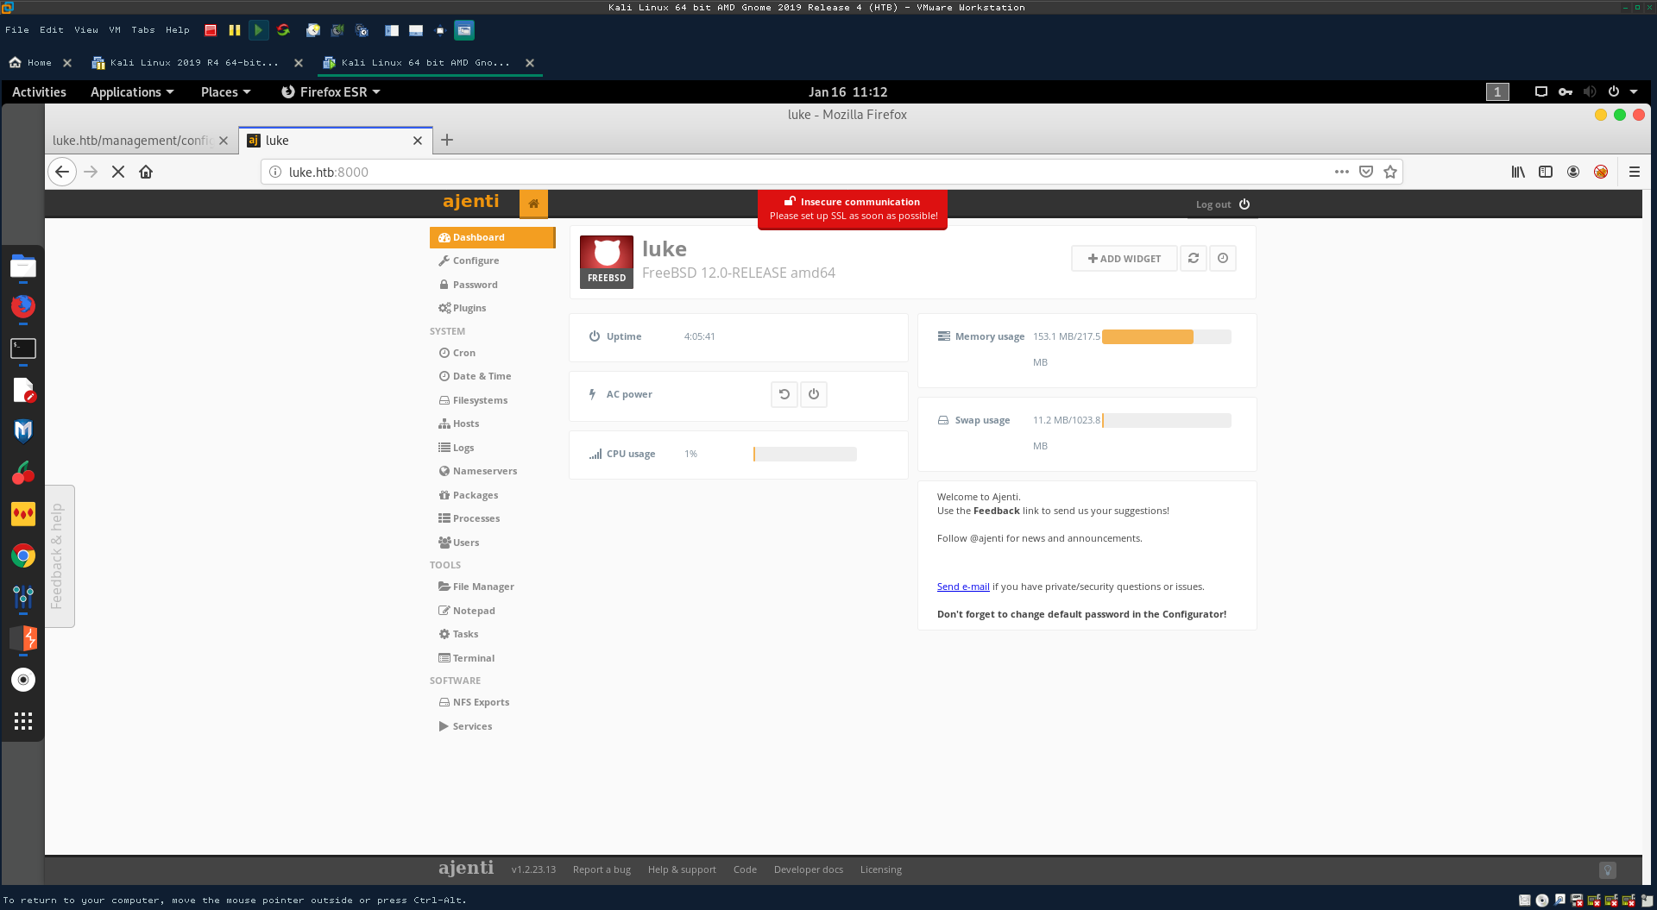Open the VMware VM menu
1657x910 pixels.
click(x=115, y=29)
